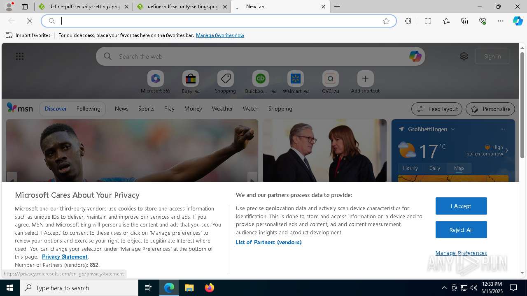Launch Firefox from the taskbar
This screenshot has height=296, width=527.
[x=209, y=288]
